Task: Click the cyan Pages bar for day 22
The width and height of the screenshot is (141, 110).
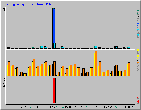Action: coord(96,47)
